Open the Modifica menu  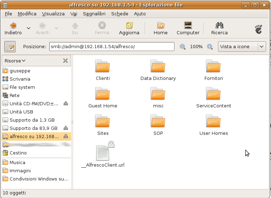27,14
